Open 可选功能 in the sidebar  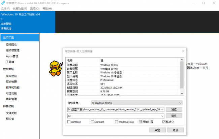click(11, 93)
